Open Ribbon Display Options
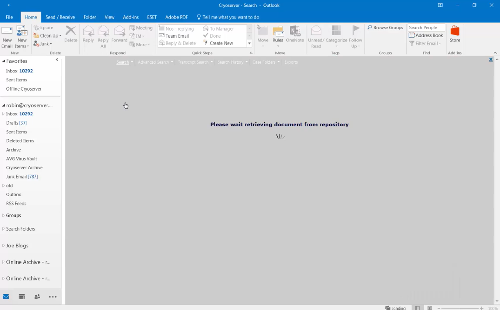The height and width of the screenshot is (310, 500). [440, 5]
